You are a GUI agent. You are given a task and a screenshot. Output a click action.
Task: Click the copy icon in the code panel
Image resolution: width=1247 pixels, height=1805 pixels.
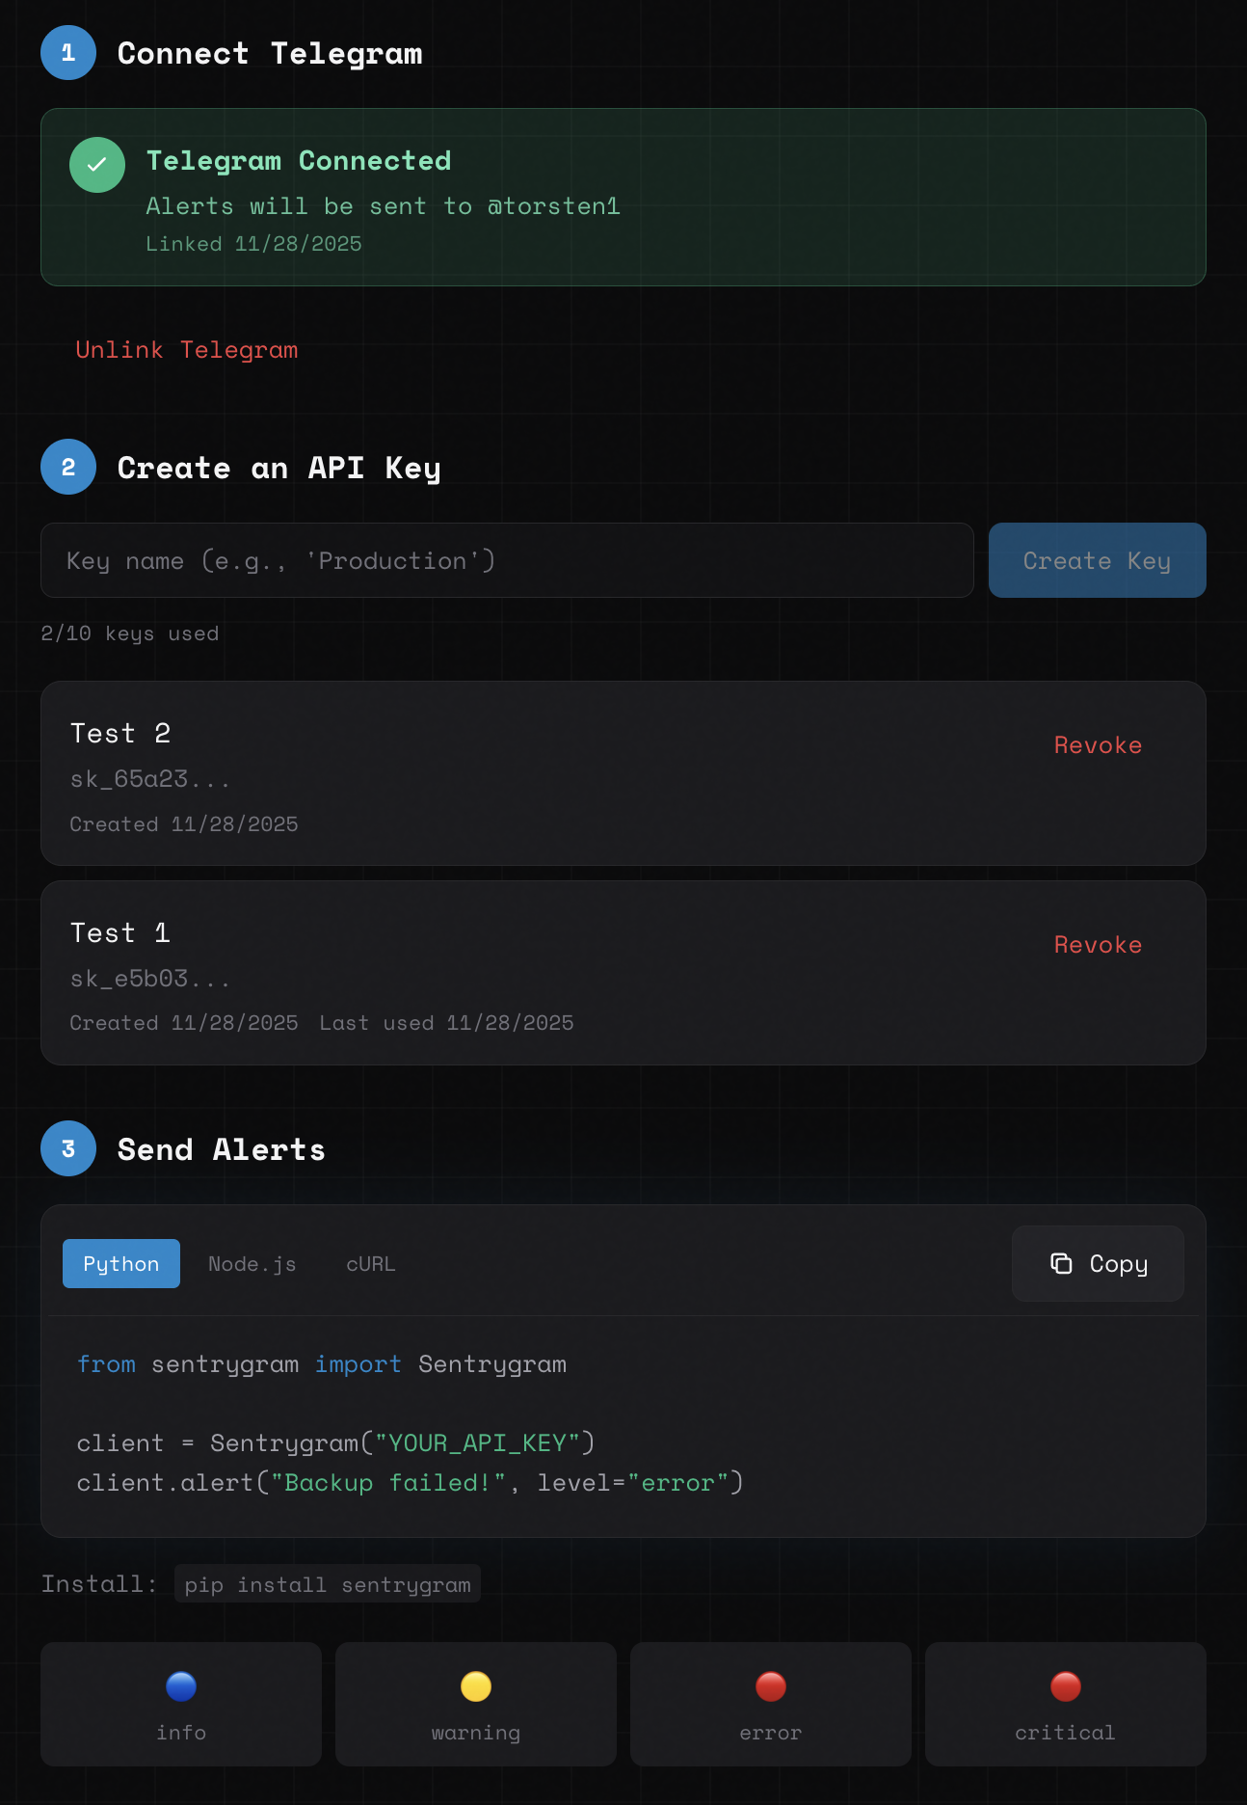point(1062,1263)
